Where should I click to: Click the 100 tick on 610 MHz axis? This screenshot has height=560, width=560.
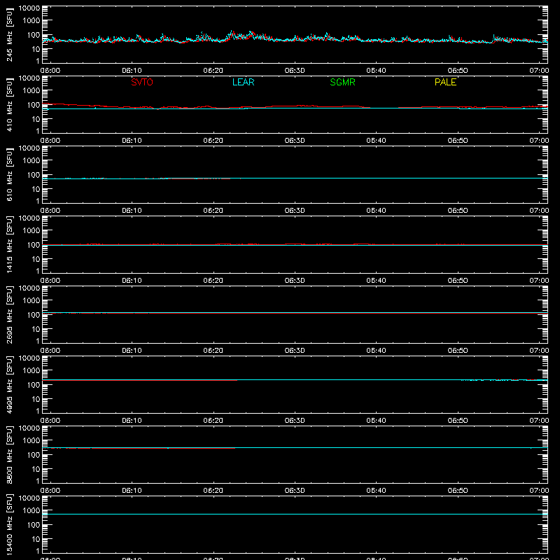click(x=34, y=175)
